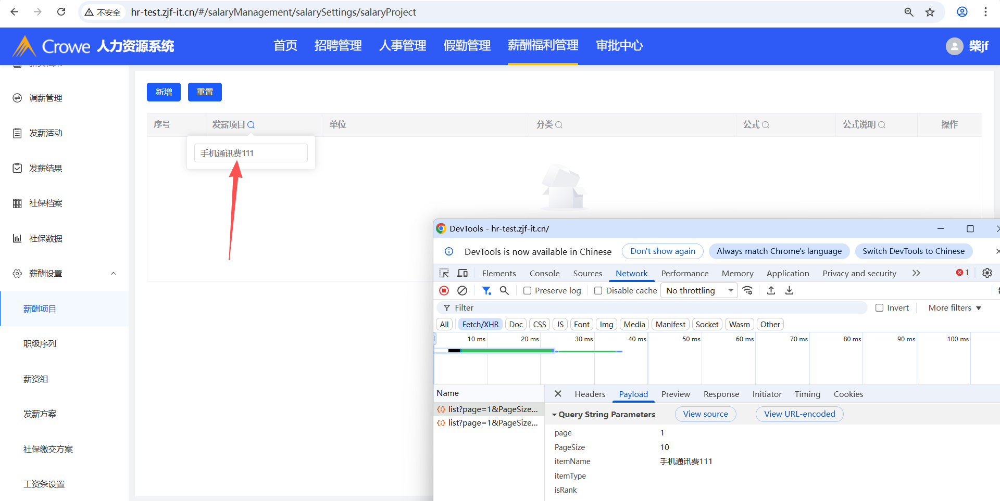This screenshot has width=1000, height=501.
Task: Click the stop recording network log icon
Action: point(444,291)
